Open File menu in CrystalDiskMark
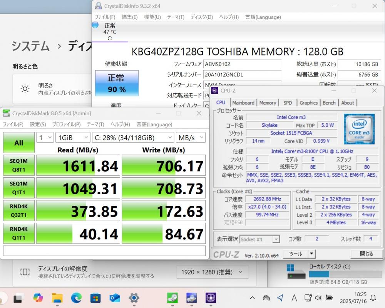 coord(13,125)
